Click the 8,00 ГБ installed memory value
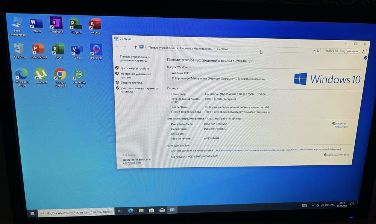The image size is (376, 224). coord(220,99)
